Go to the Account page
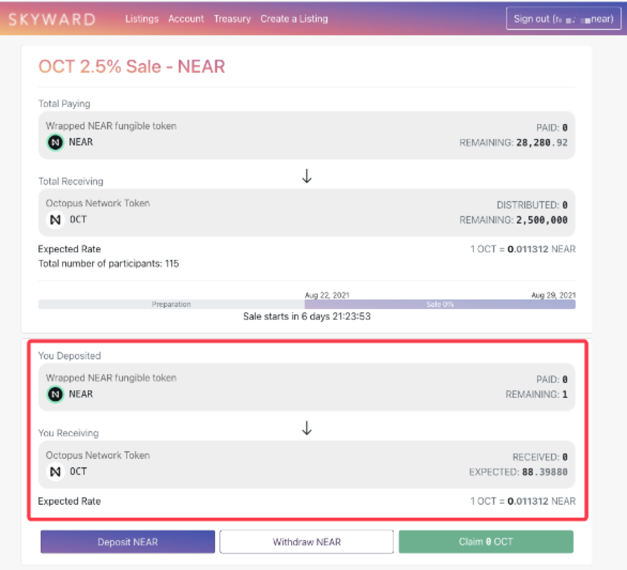The height and width of the screenshot is (570, 627). (186, 19)
